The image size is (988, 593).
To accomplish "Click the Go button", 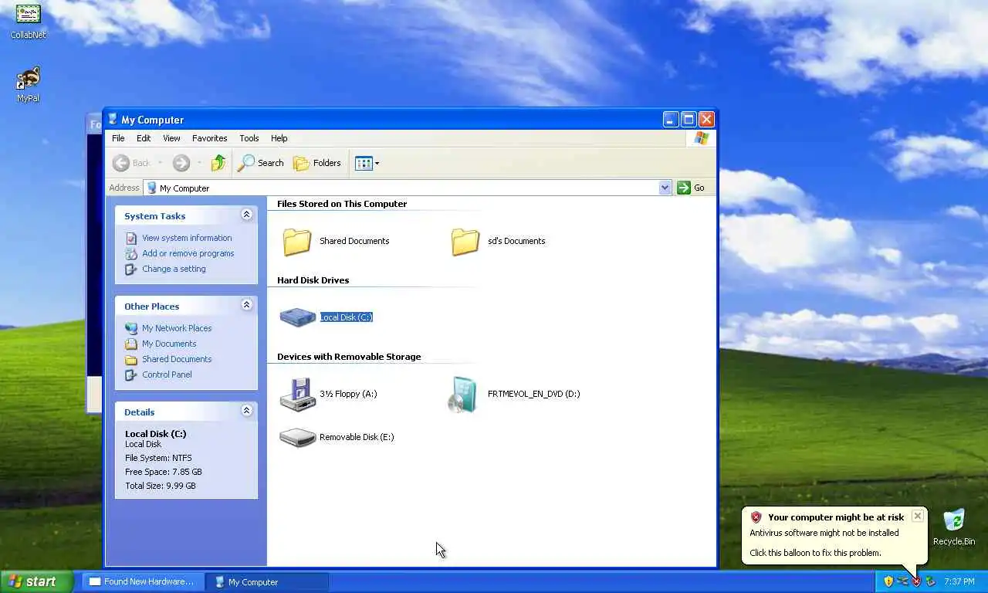I will coord(692,188).
